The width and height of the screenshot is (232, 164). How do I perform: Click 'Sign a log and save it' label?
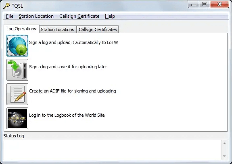tap(68, 67)
